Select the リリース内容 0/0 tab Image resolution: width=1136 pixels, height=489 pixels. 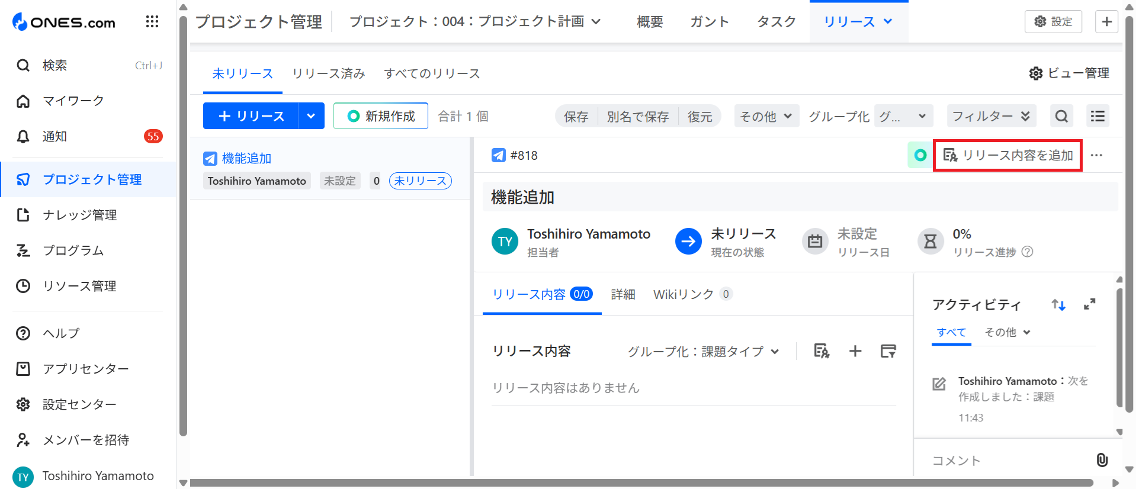(x=542, y=294)
